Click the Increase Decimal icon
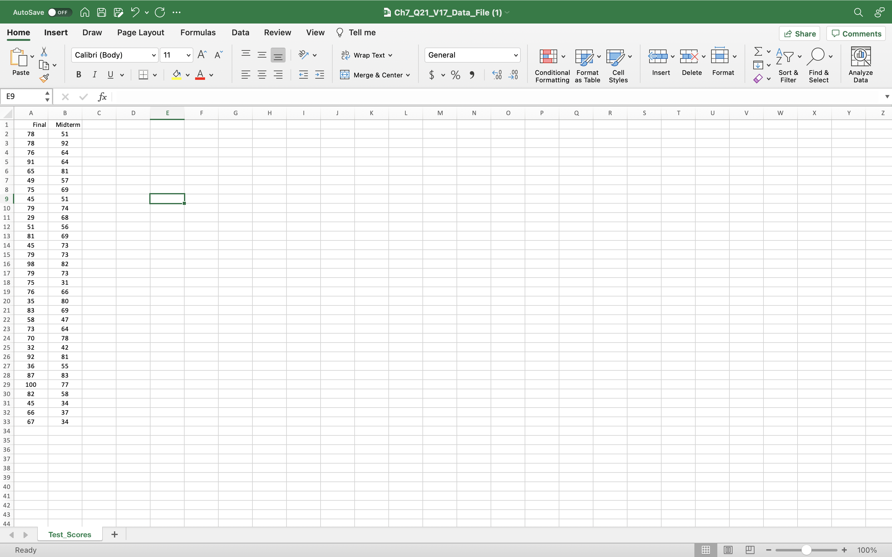892x557 pixels. [496, 75]
